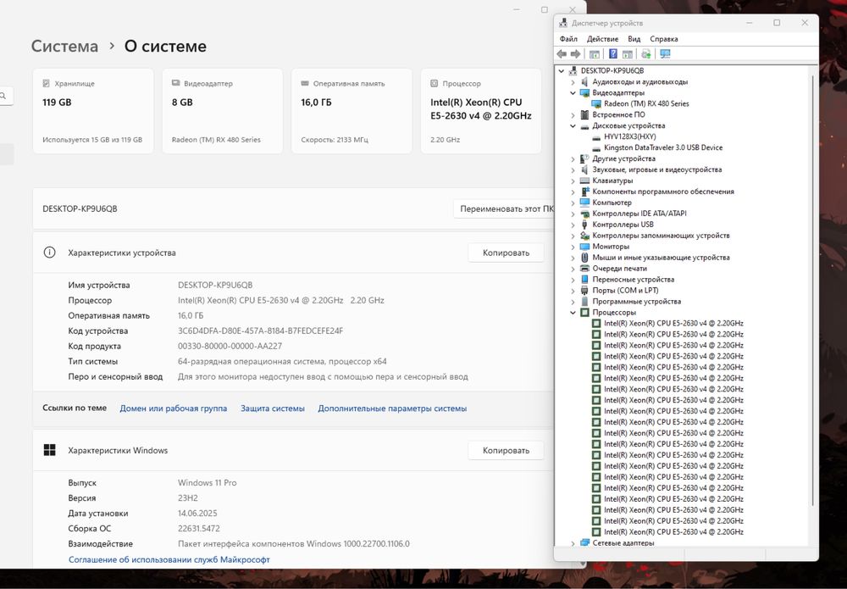Copy Windows specs with Копировать button
847x589 pixels.
[x=506, y=450]
